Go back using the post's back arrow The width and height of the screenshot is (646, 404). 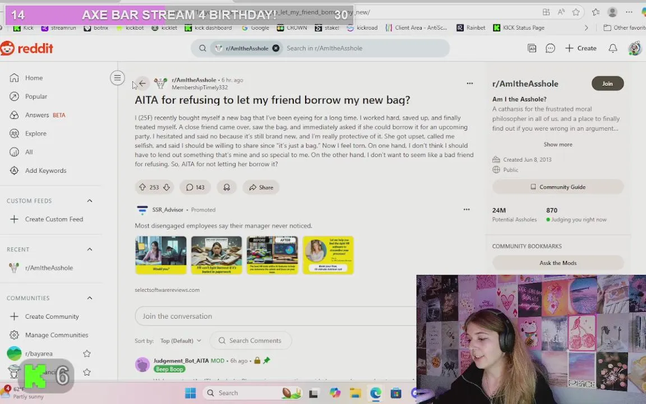[x=142, y=83]
